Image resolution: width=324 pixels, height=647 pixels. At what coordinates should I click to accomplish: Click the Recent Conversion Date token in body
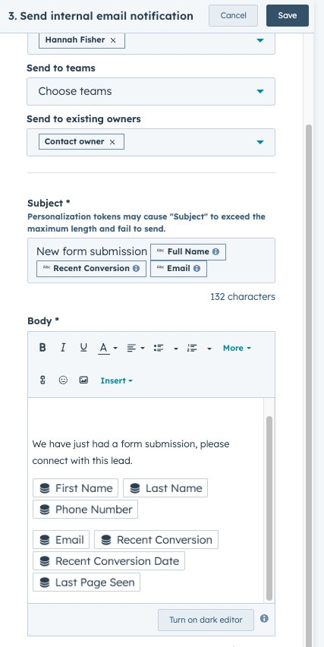pos(109,561)
